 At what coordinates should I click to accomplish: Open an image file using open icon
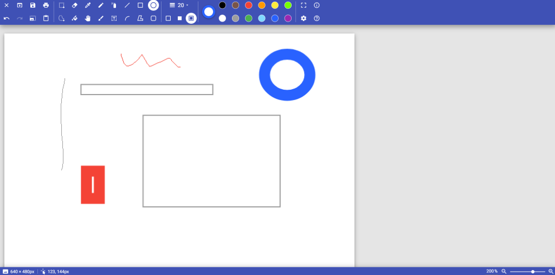pyautogui.click(x=20, y=5)
